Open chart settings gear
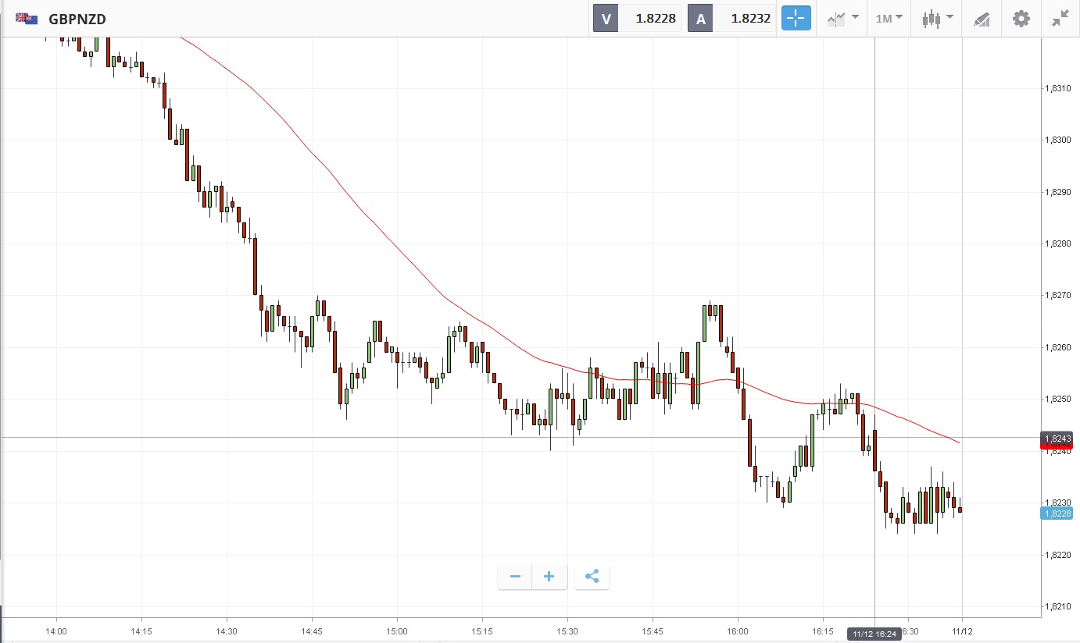Screen dimensions: 1080x643 pyautogui.click(x=1021, y=19)
